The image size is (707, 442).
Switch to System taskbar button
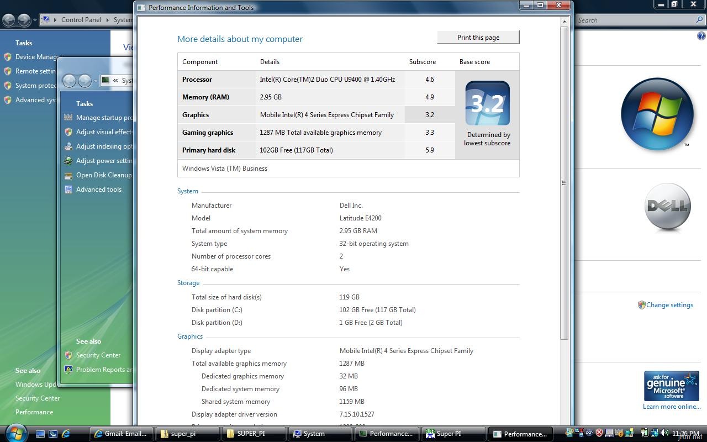pyautogui.click(x=320, y=434)
